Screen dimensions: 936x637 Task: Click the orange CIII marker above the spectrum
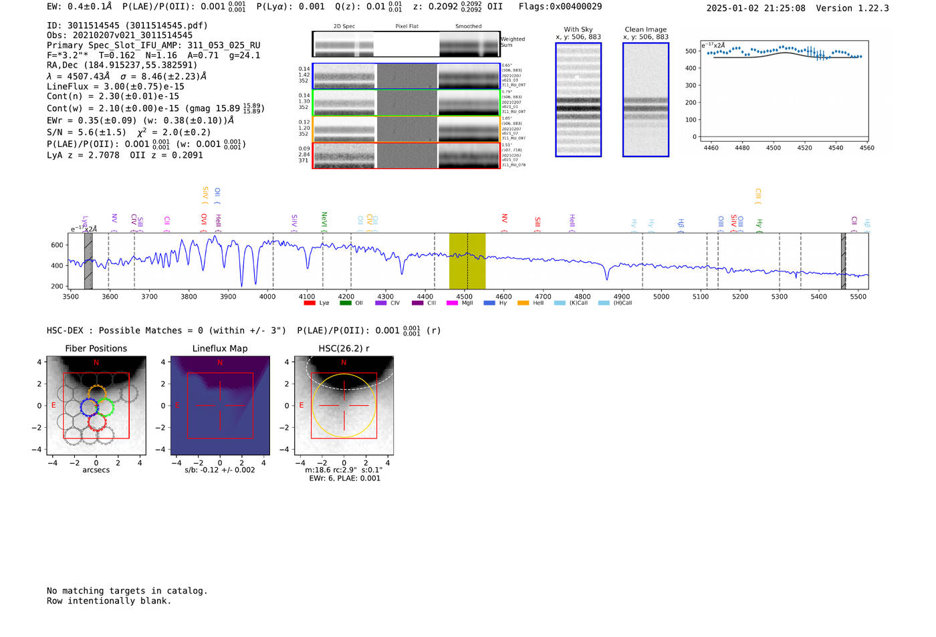pyautogui.click(x=758, y=195)
